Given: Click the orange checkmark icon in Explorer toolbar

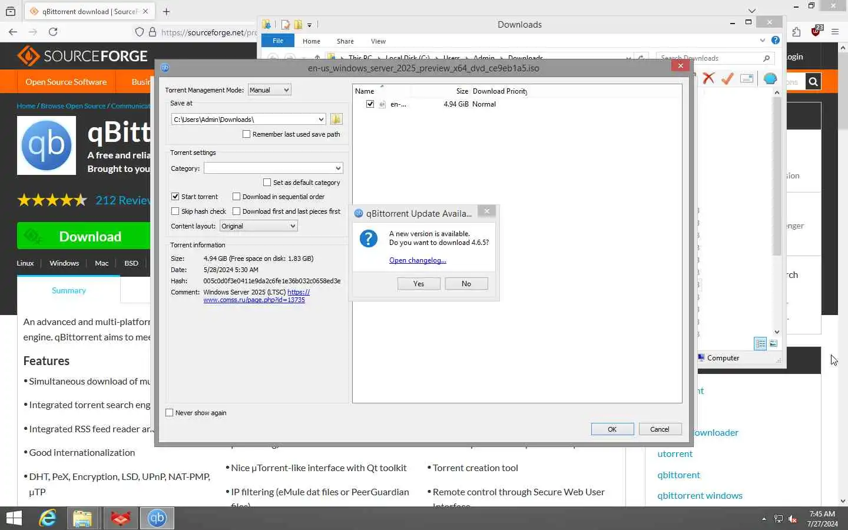Looking at the screenshot, I should 727,78.
